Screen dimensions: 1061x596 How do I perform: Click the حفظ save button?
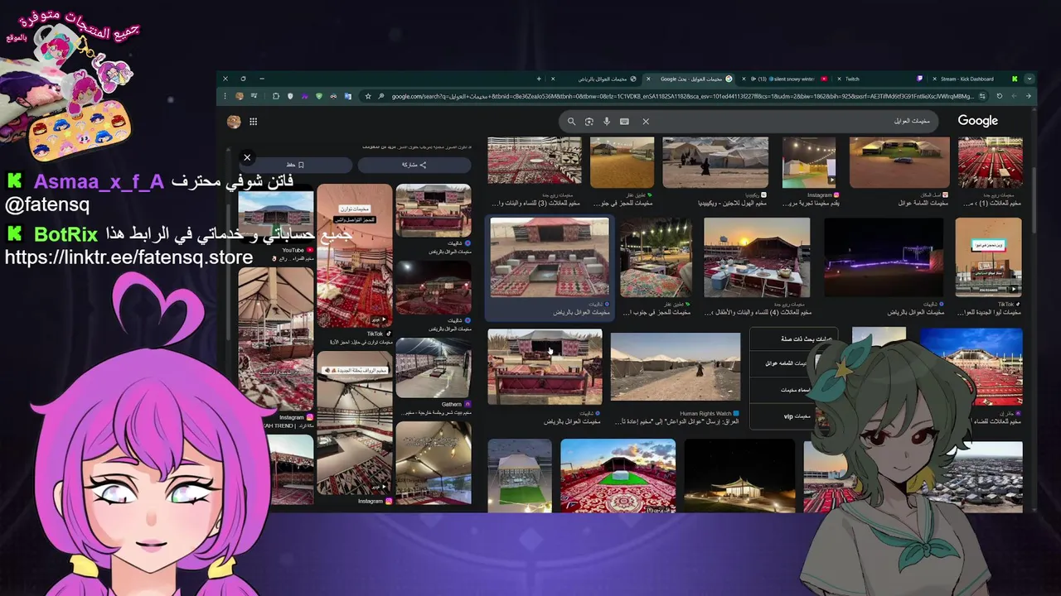[x=296, y=165]
